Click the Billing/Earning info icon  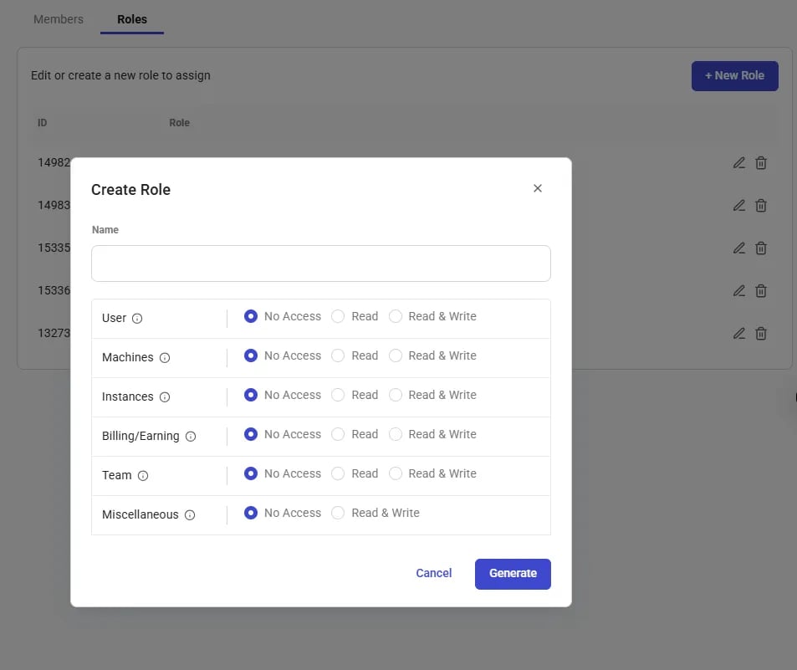(191, 436)
